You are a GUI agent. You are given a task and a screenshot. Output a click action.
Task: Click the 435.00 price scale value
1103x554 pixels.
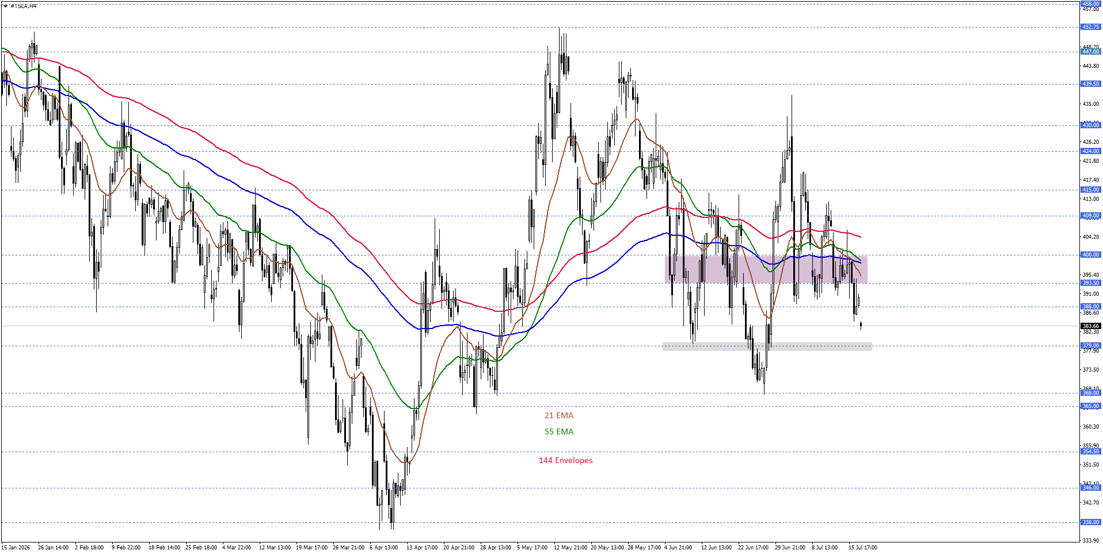click(1091, 104)
